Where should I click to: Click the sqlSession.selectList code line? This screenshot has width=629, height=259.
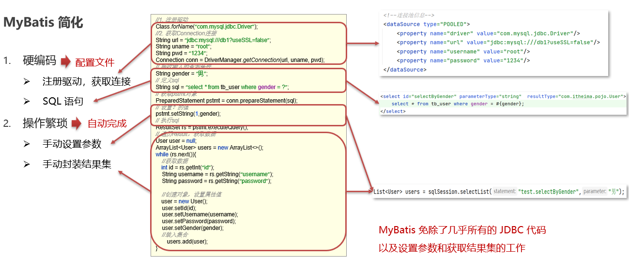click(x=499, y=192)
